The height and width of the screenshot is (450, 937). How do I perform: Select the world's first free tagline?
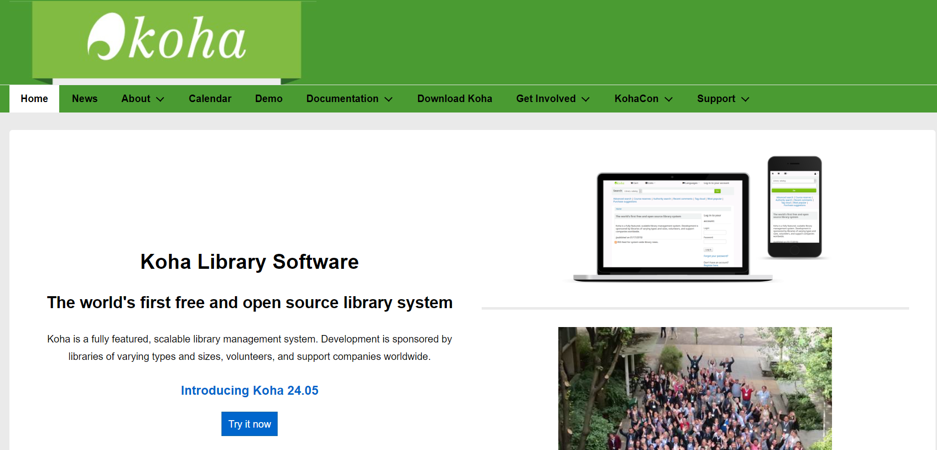click(x=250, y=303)
